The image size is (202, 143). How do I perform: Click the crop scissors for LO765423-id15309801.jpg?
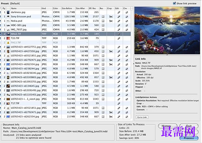pos(111,78)
